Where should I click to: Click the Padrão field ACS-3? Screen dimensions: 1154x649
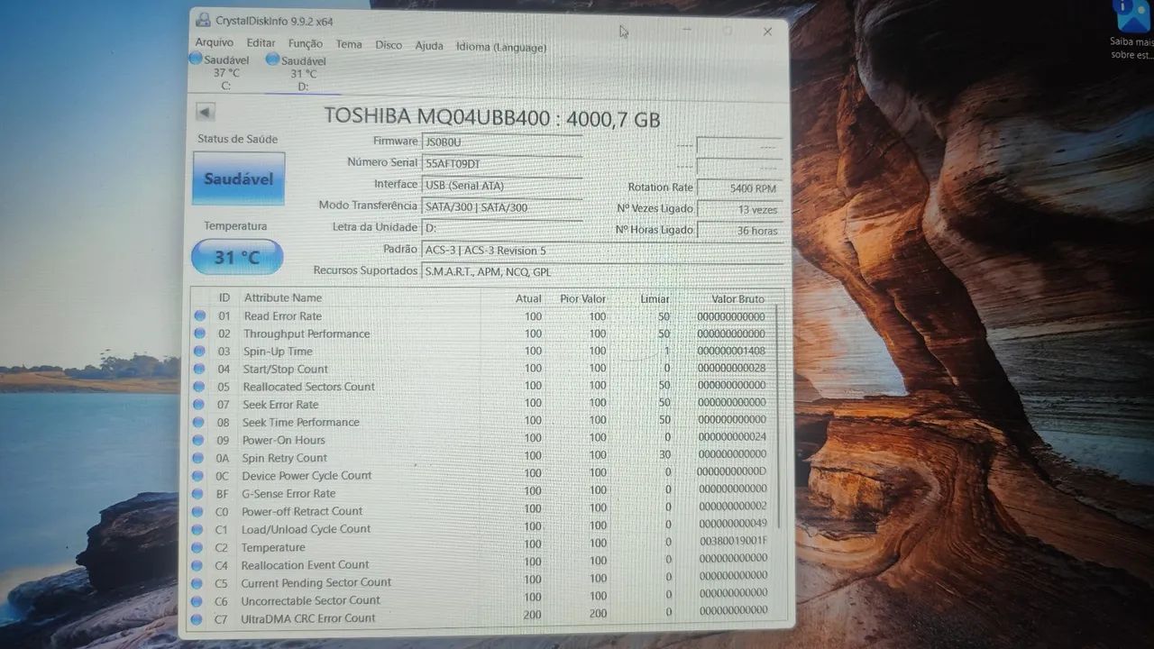click(x=601, y=251)
